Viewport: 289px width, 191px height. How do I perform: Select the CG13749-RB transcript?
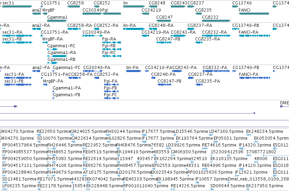[236, 29]
